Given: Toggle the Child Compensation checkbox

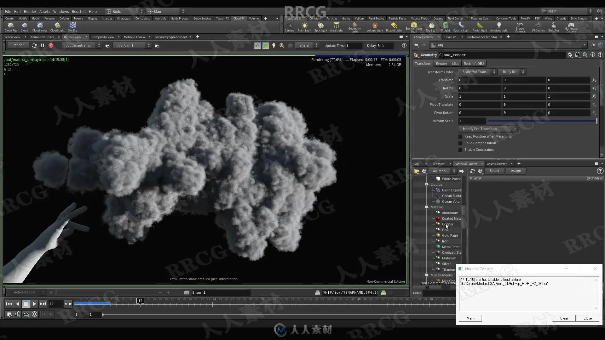Looking at the screenshot, I should pos(460,143).
